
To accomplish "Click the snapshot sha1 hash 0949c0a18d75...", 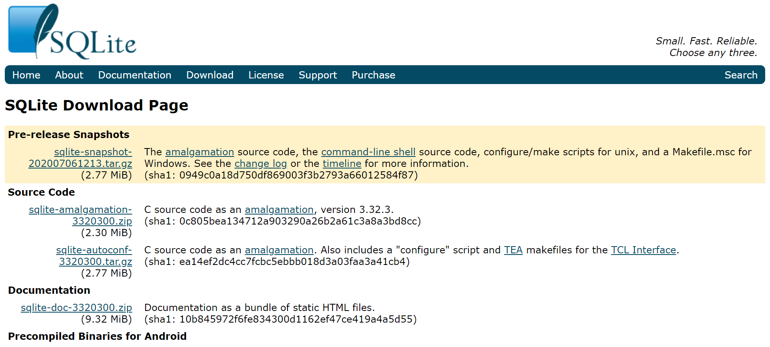I will click(296, 175).
